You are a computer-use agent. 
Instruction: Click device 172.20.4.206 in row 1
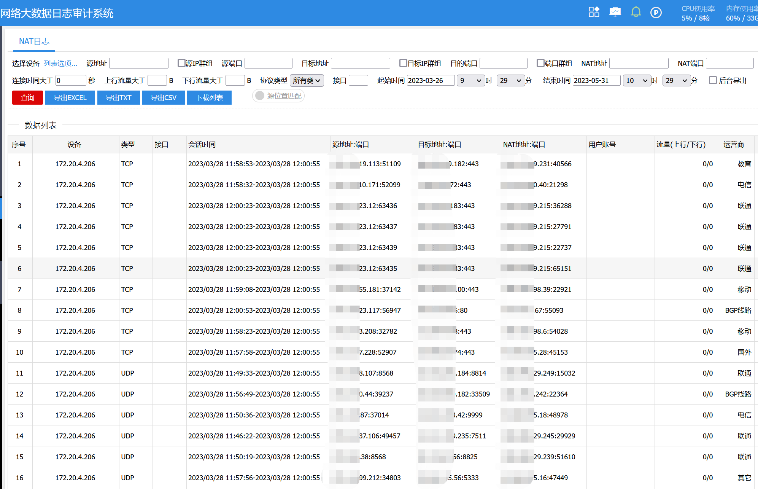pos(75,164)
